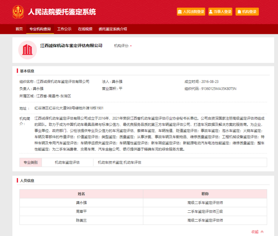Open 当事人登录 login
This screenshot has width=278, height=236.
click(x=220, y=12)
